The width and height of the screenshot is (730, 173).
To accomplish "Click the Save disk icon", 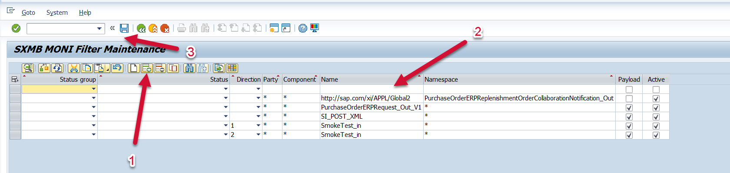I will point(124,28).
